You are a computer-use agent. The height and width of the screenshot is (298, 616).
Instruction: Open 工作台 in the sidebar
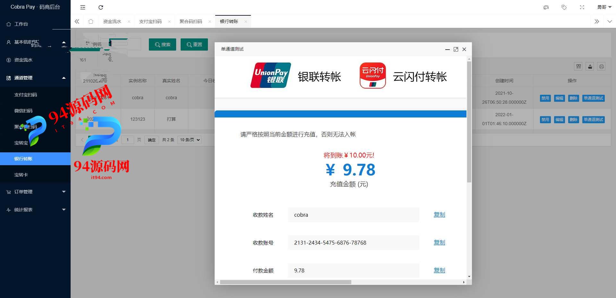35,24
